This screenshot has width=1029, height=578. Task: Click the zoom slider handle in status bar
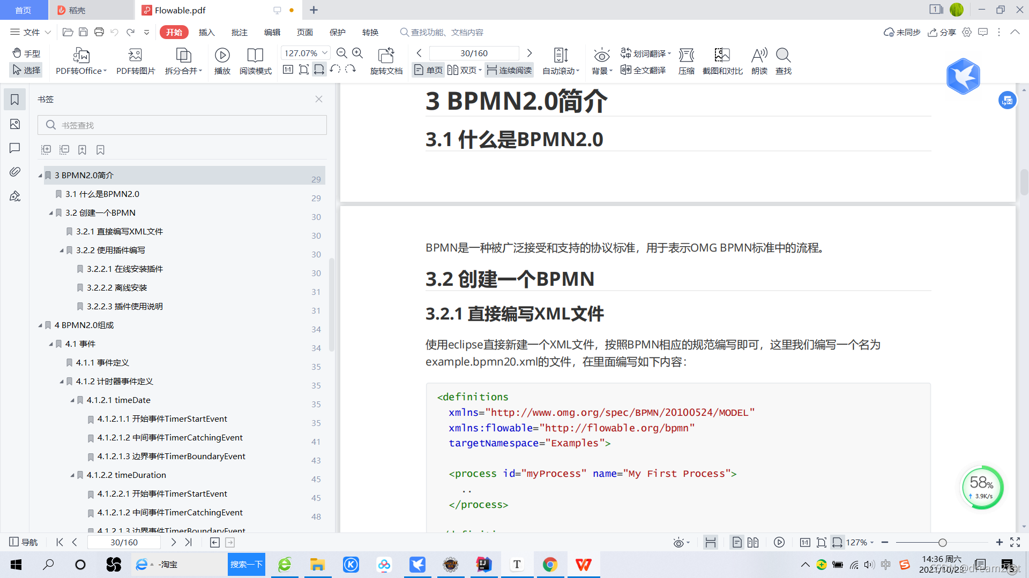942,543
